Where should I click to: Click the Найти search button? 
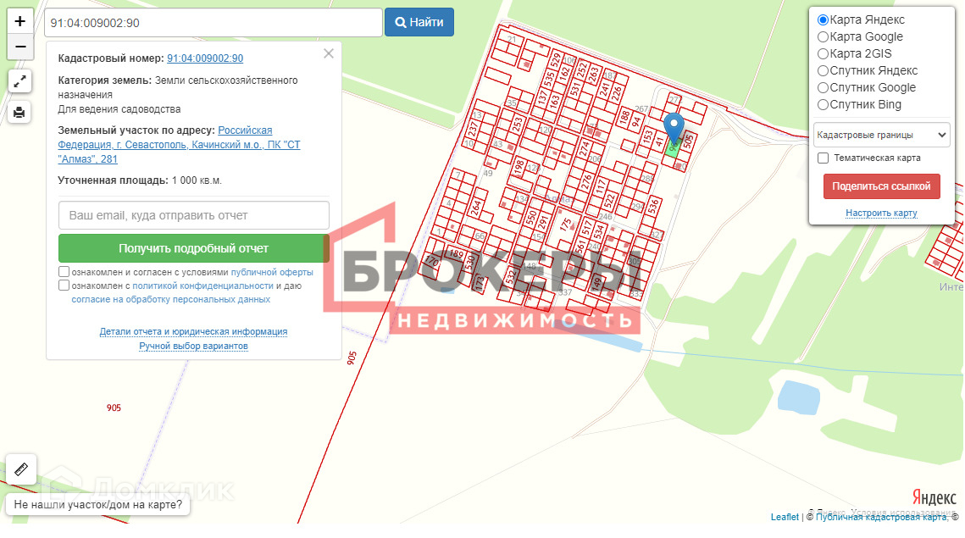click(x=419, y=22)
